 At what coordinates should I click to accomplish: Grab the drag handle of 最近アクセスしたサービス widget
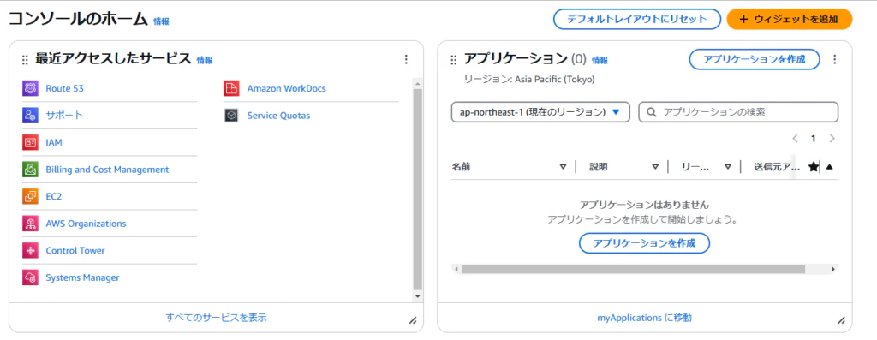tap(25, 60)
